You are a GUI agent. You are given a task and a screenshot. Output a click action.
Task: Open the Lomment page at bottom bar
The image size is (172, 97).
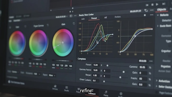[x=92, y=94]
